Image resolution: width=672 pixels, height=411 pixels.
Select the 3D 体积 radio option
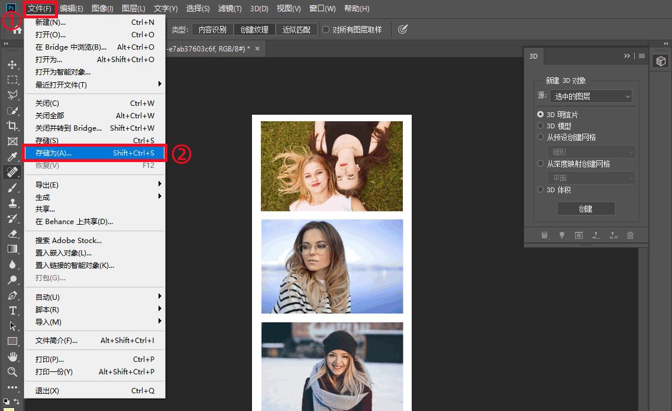pos(540,190)
